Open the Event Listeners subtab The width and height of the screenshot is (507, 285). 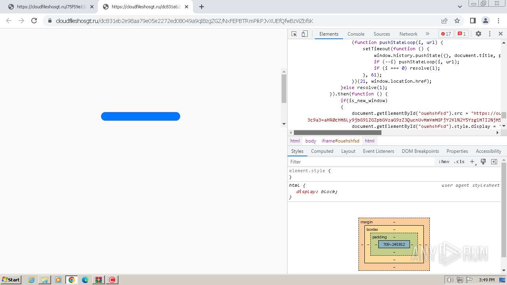point(378,151)
